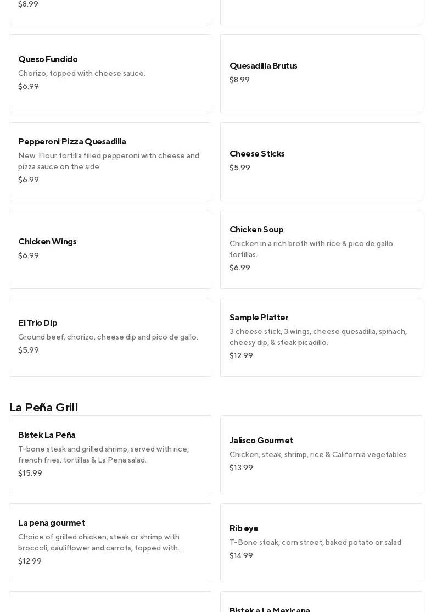Image resolution: width=431 pixels, height=612 pixels.
Task: Click the Queso Fundido chorizo description
Action: [82, 74]
